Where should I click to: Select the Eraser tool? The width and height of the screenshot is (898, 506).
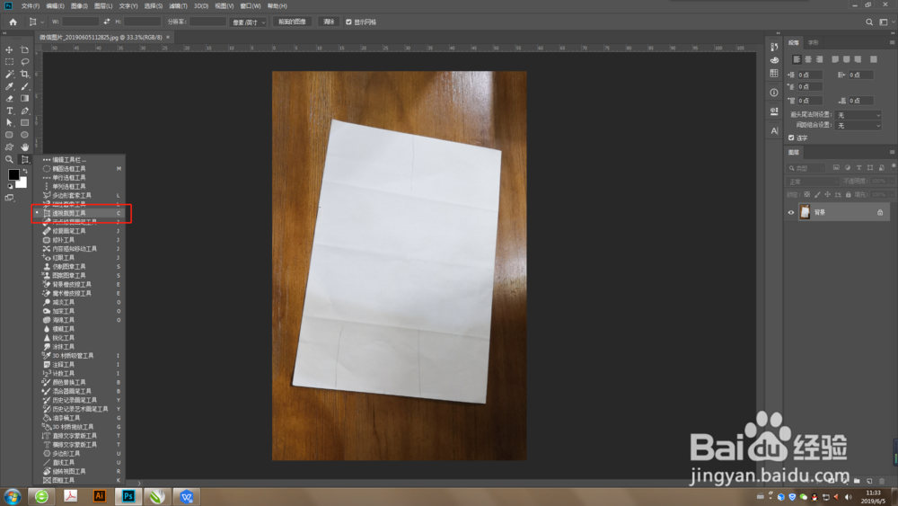[9, 99]
